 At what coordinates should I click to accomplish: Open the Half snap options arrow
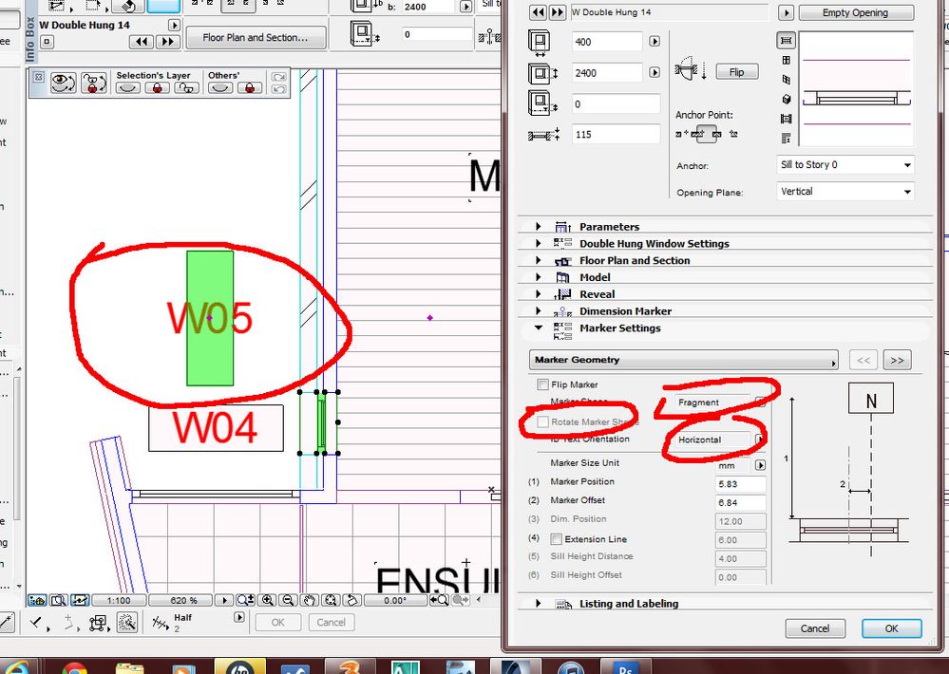point(239,617)
